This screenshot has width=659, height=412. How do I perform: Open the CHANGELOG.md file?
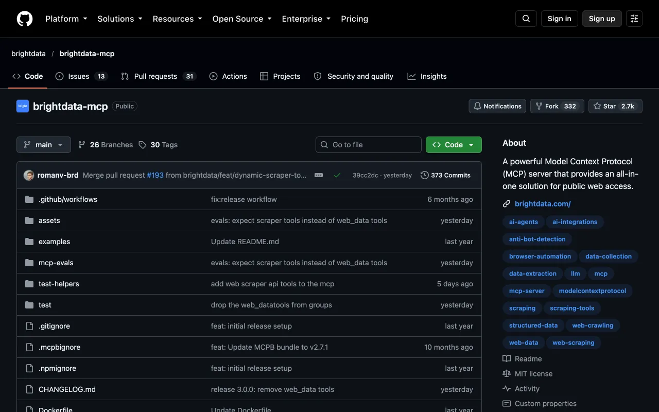click(x=67, y=389)
